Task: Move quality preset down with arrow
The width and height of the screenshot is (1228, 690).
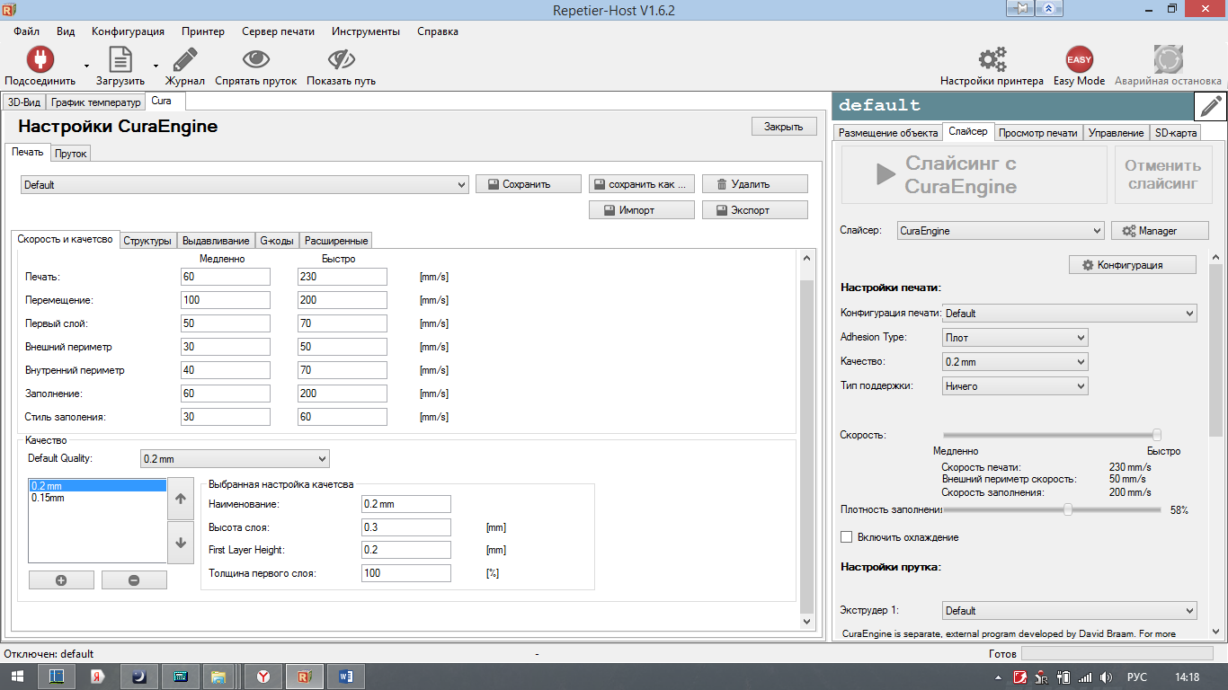Action: (180, 543)
